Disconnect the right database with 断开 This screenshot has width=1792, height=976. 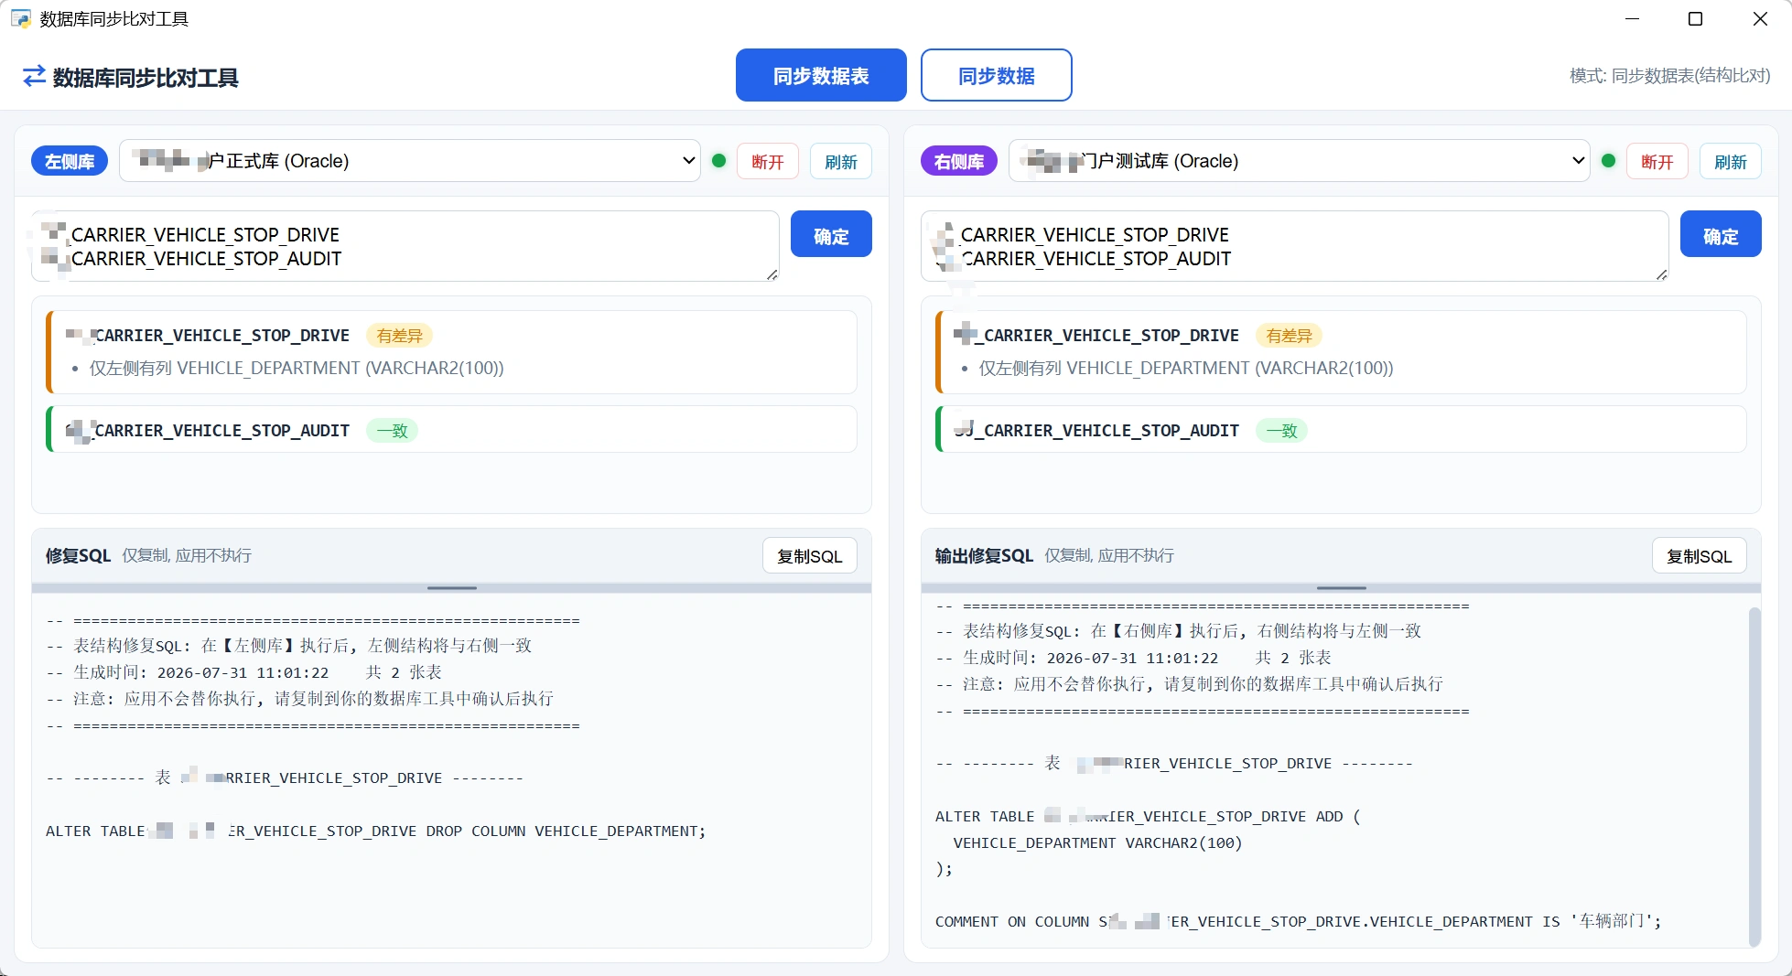pyautogui.click(x=1657, y=162)
